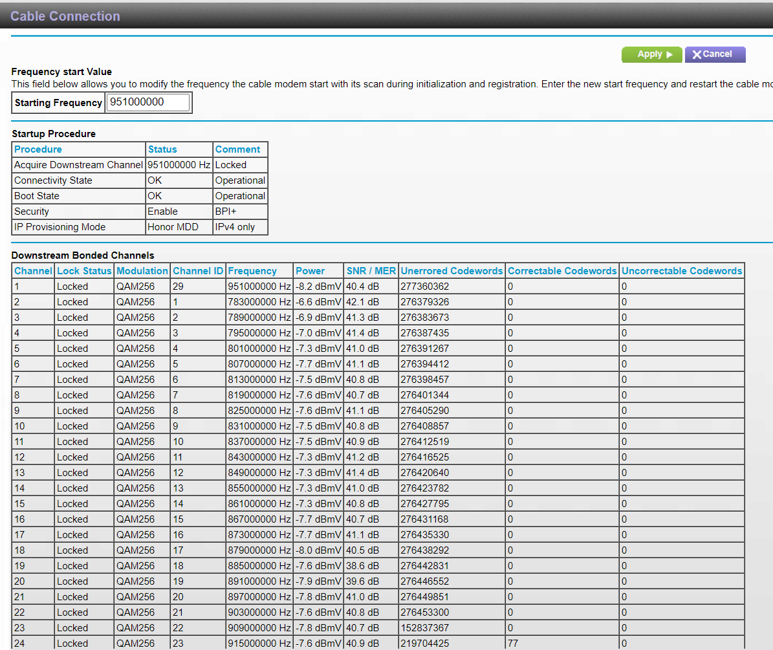Click the 'Boot State' row label
The height and width of the screenshot is (650, 773).
[36, 196]
